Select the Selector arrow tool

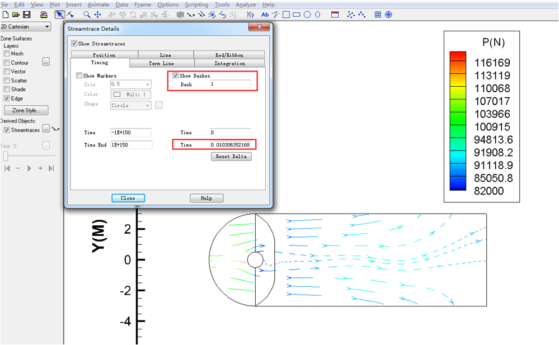(x=59, y=15)
